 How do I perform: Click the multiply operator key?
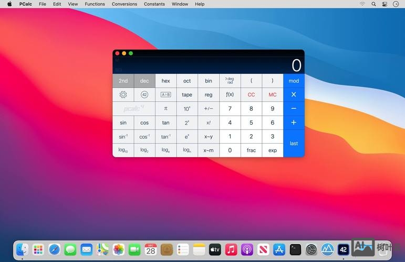[294, 94]
